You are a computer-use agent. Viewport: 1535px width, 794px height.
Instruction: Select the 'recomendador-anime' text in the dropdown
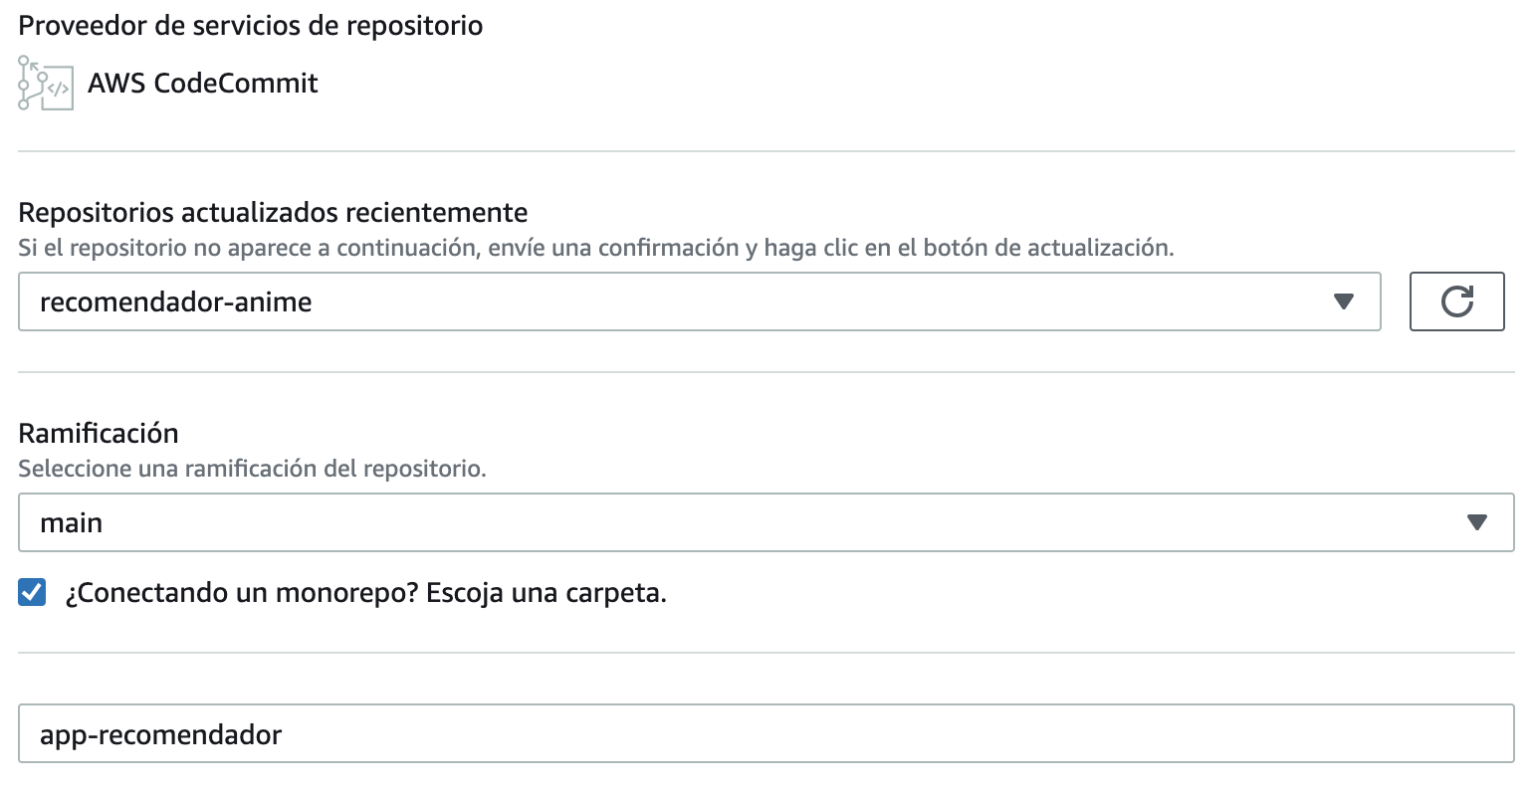176,302
